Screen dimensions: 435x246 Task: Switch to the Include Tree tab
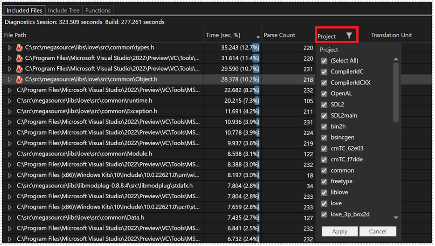(63, 10)
